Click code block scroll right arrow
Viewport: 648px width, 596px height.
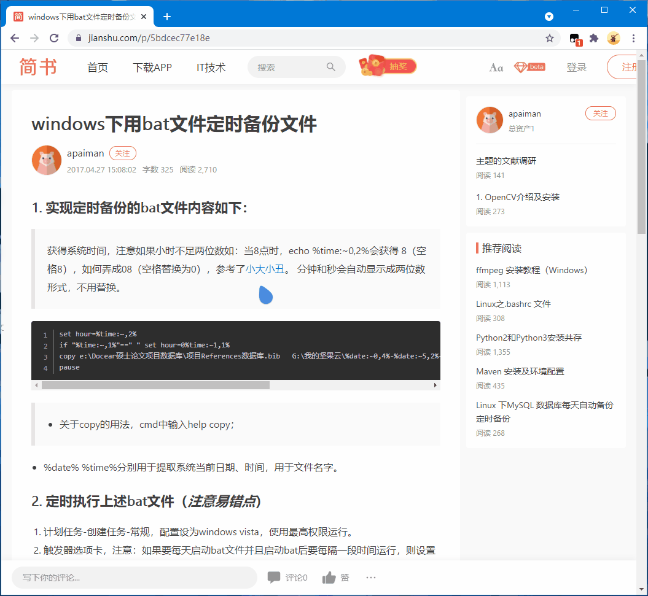pos(435,385)
